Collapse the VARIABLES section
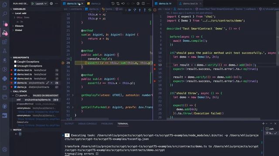 (11, 9)
